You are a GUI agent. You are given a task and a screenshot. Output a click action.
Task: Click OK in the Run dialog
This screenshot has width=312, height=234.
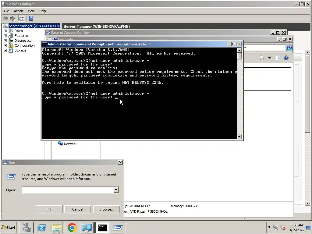49,209
